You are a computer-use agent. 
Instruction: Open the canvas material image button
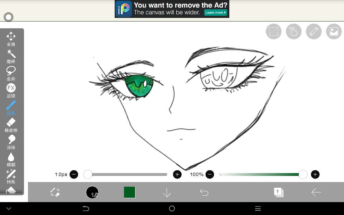pos(334,32)
